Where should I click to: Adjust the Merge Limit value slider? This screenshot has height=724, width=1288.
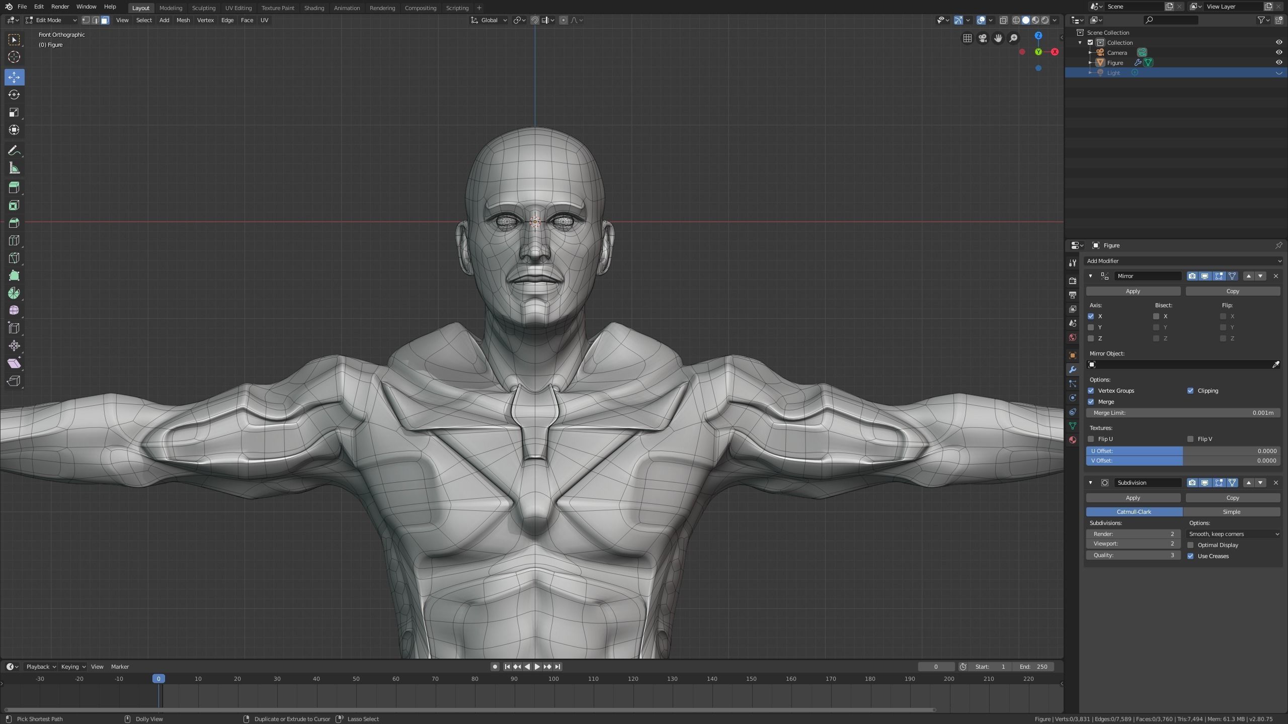pyautogui.click(x=1182, y=412)
